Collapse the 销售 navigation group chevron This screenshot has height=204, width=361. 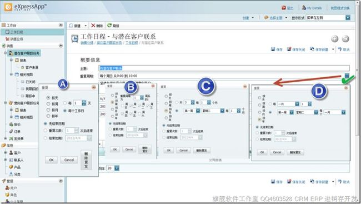(x=61, y=46)
